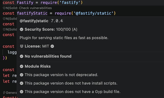Click the require keyword on the fastifyStatic line

[63, 13]
